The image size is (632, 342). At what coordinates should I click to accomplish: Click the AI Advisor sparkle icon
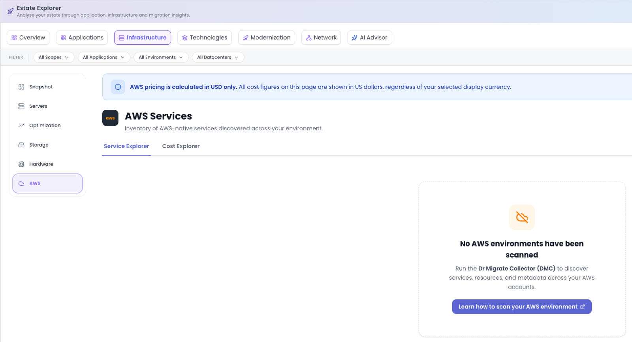pyautogui.click(x=355, y=38)
